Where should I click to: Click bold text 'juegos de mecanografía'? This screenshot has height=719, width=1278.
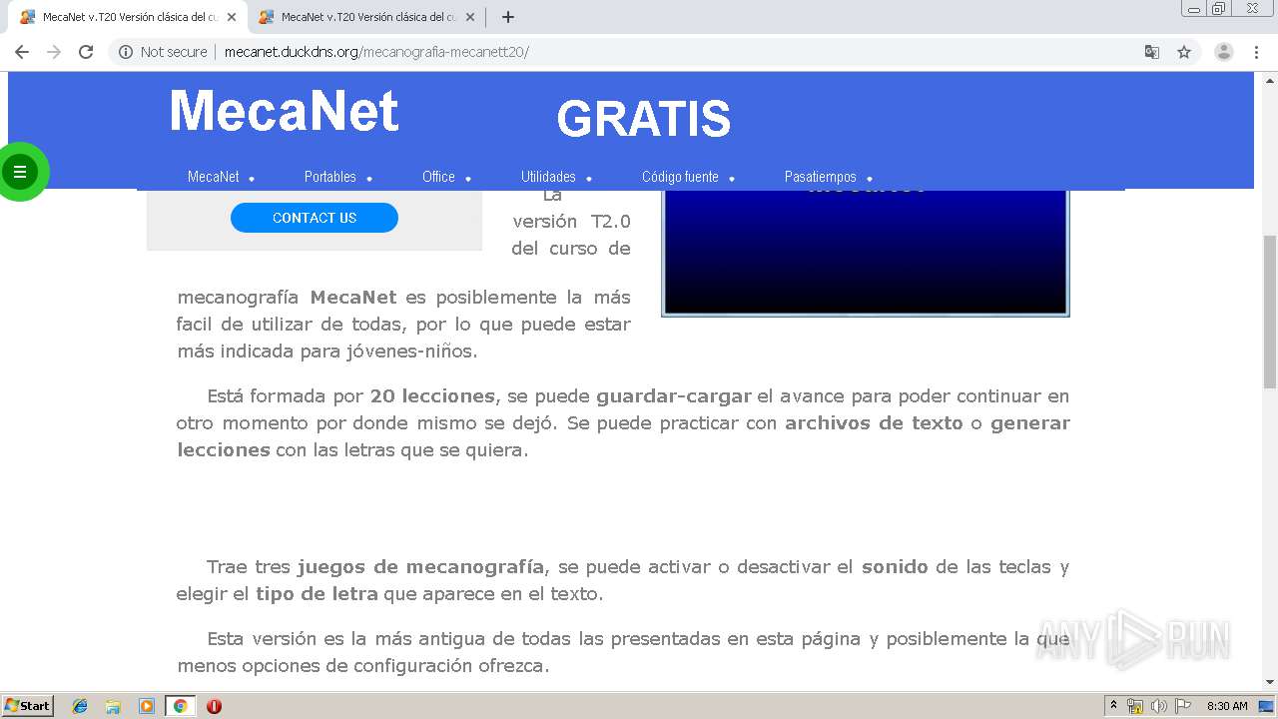(420, 566)
